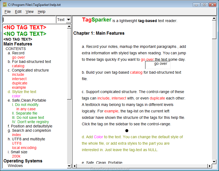
Task: Open the Help menu
Action: (42, 12)
